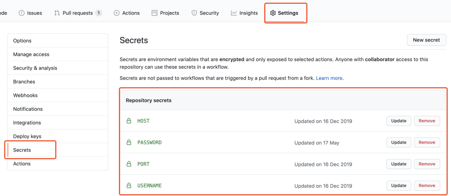The width and height of the screenshot is (451, 196).
Task: Click the lock icon beside PASSWORD secret
Action: click(x=129, y=143)
